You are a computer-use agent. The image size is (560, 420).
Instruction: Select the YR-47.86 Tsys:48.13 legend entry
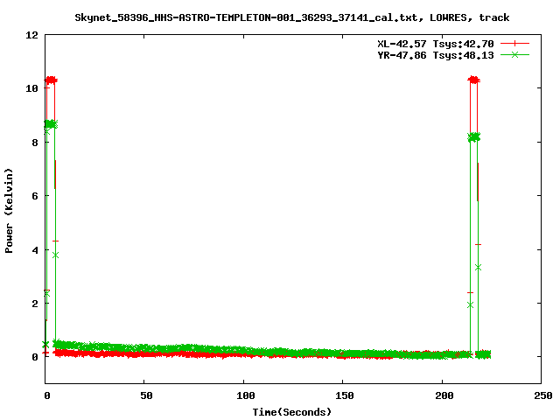tap(436, 55)
